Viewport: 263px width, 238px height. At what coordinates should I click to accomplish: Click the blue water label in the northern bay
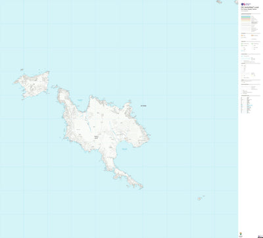coord(80,100)
